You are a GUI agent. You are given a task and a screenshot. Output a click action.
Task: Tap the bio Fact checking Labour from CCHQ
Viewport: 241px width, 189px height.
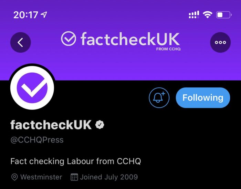point(76,161)
